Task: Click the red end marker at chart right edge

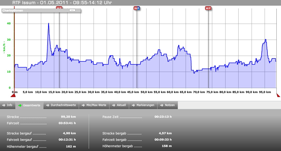Action: click(278, 95)
